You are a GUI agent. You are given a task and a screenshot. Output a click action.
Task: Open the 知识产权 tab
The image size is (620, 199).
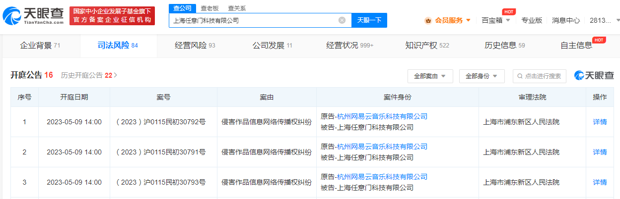point(427,46)
